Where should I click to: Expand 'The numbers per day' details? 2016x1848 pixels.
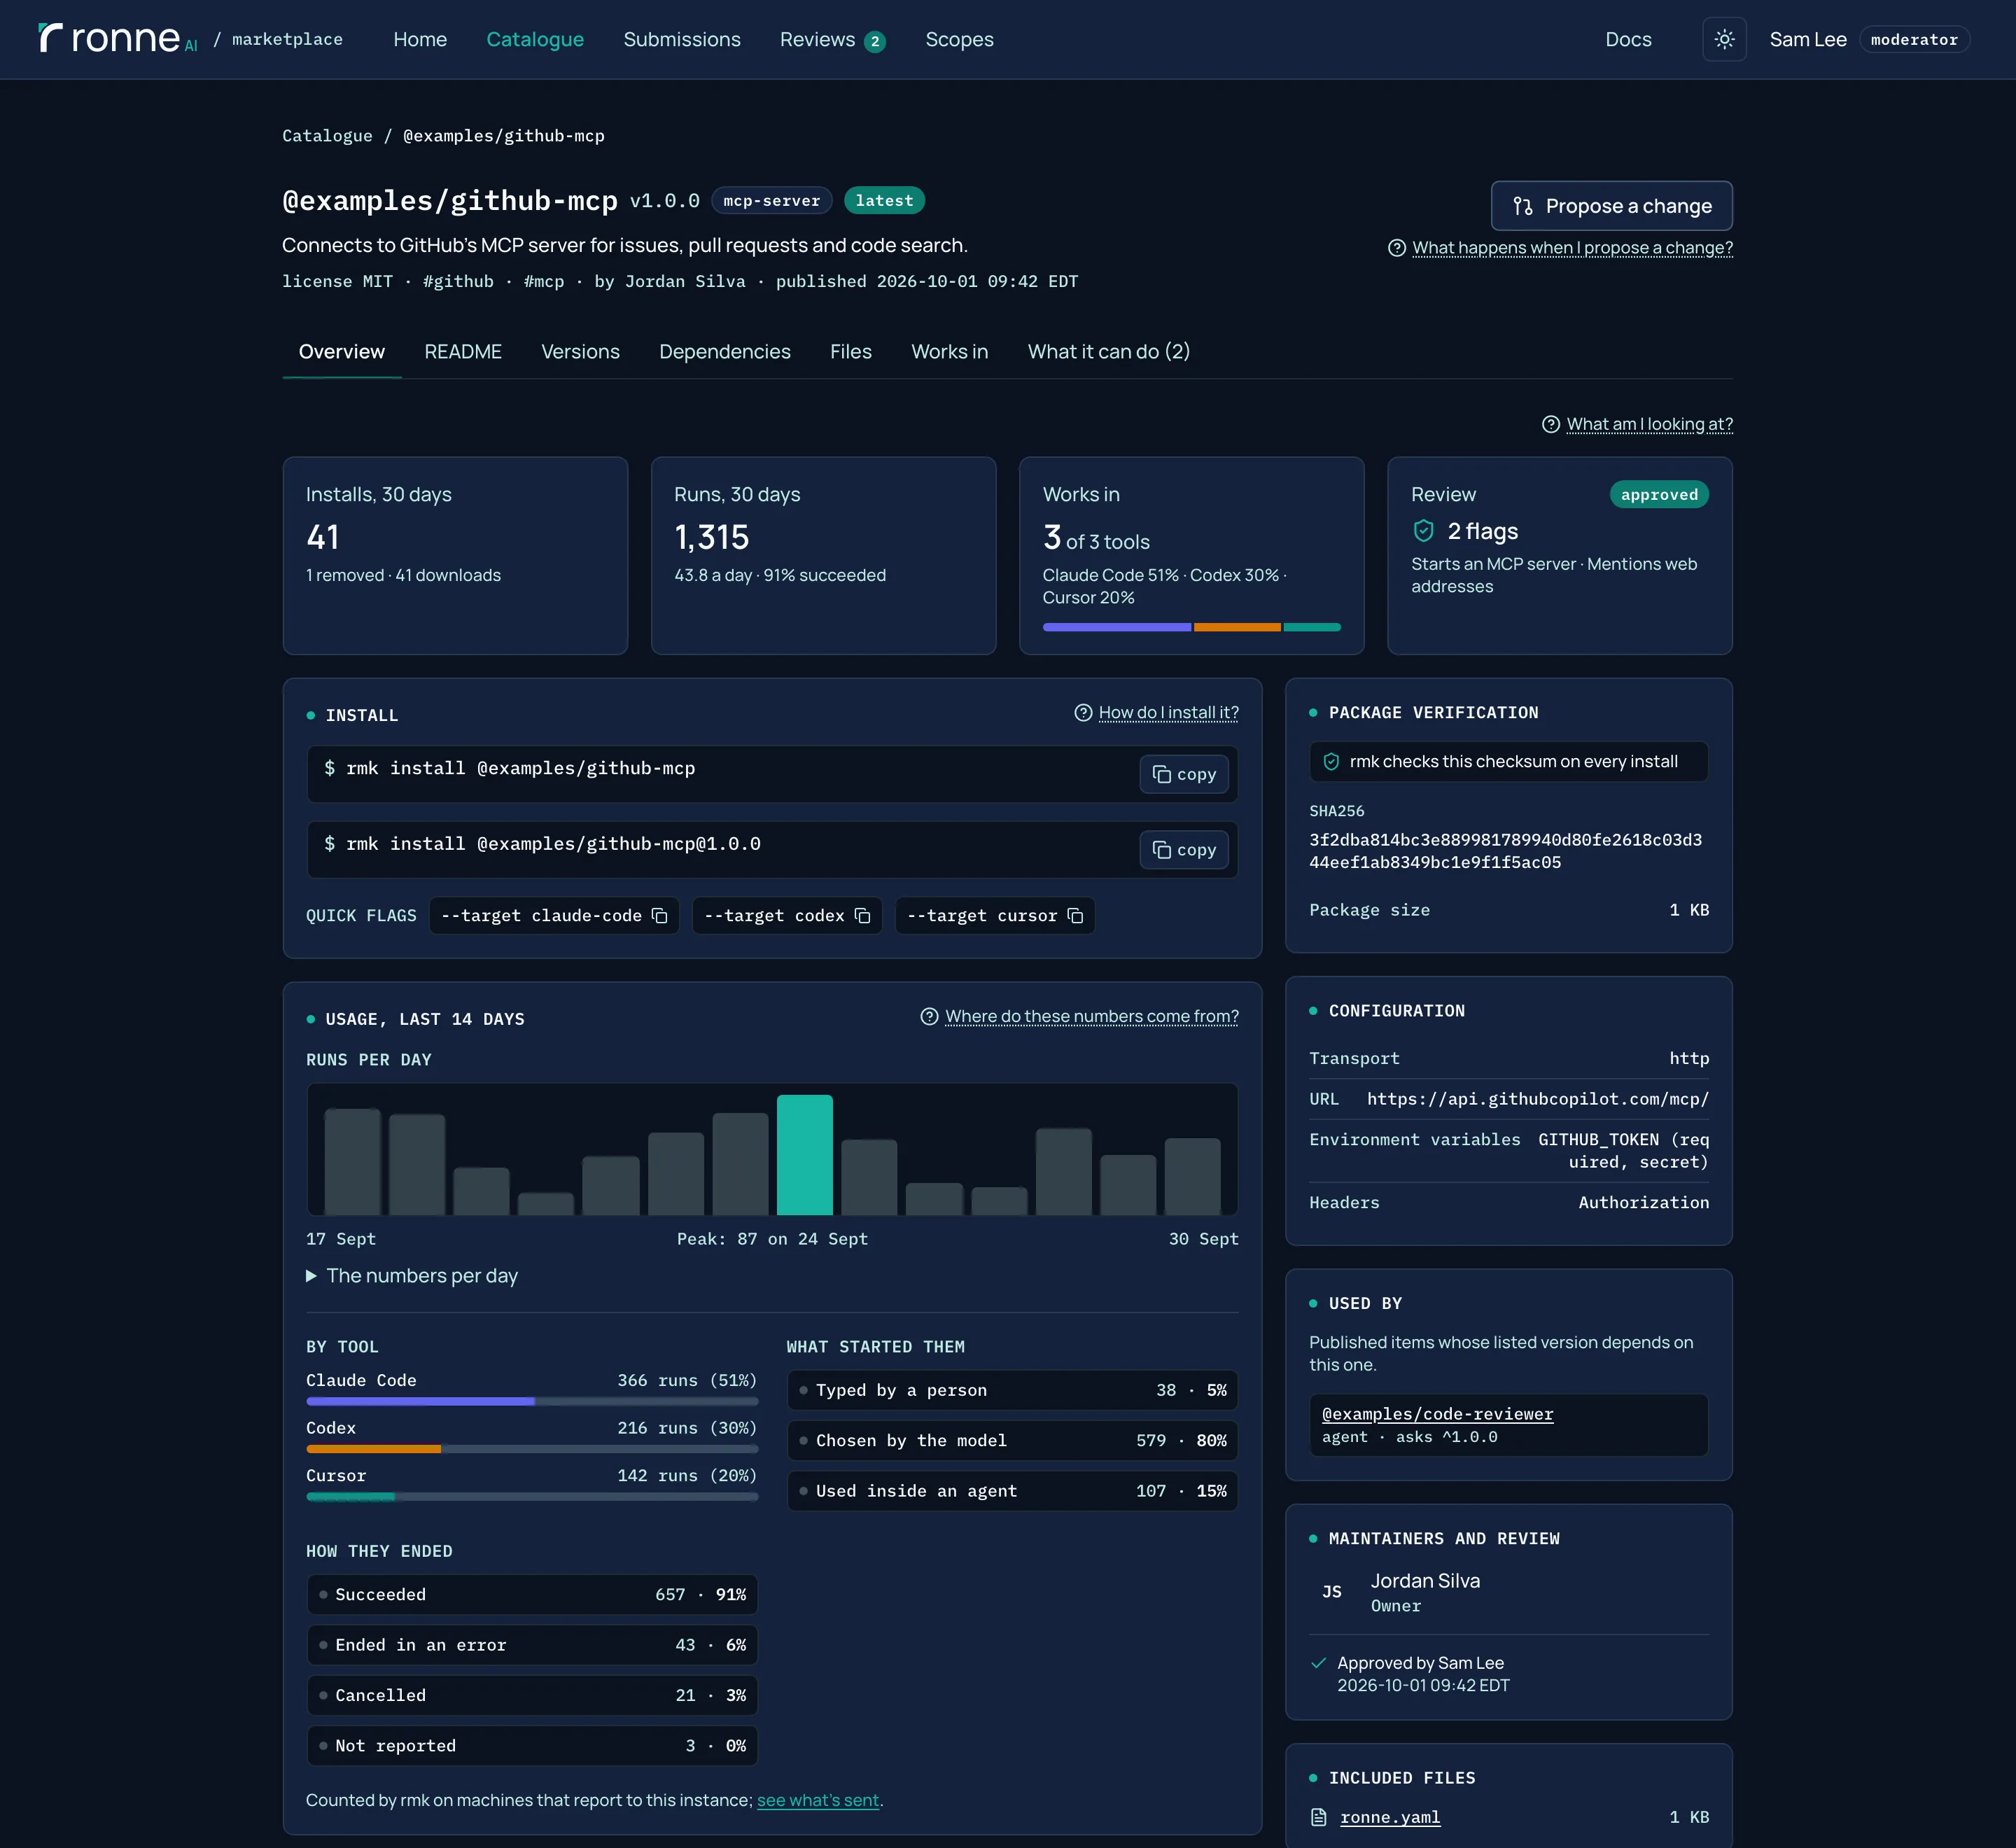coord(412,1276)
